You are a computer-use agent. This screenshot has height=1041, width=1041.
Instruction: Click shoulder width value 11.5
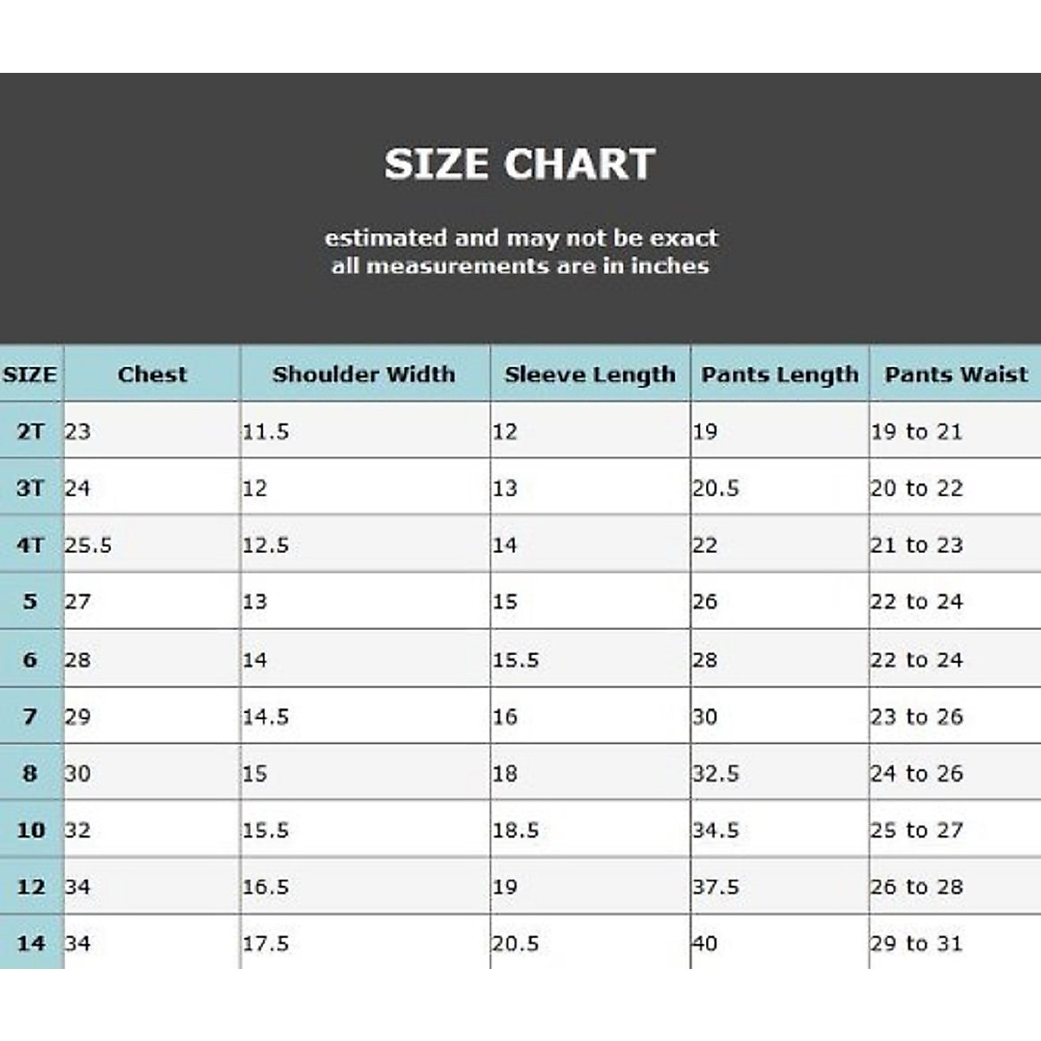(265, 431)
